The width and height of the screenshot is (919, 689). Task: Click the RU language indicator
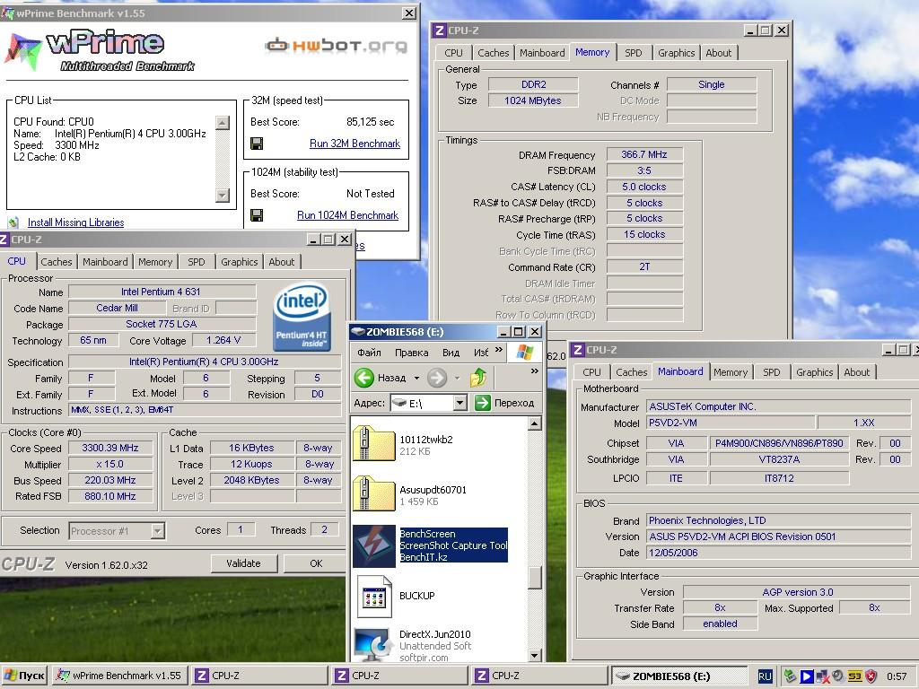(x=765, y=676)
